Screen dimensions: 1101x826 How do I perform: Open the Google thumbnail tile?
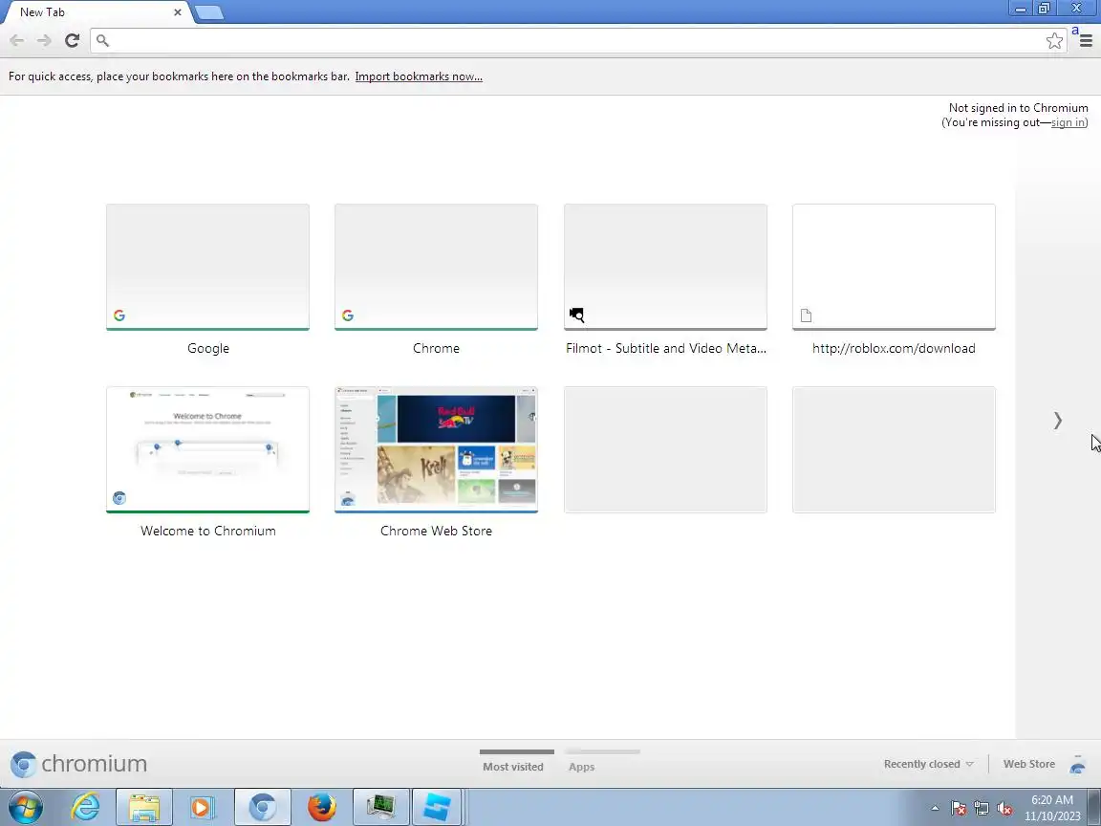(207, 267)
